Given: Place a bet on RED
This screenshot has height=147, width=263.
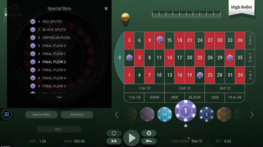Looking at the screenshot, I should [x=174, y=97].
